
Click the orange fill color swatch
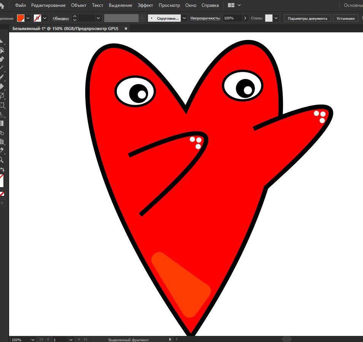click(x=21, y=18)
